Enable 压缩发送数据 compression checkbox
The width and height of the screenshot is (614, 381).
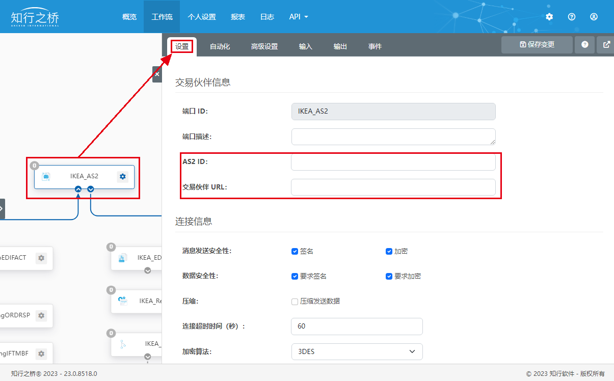[x=295, y=301]
